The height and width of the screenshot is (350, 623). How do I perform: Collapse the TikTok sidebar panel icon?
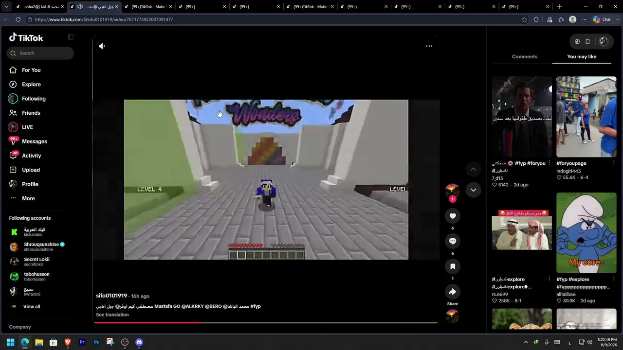[71, 37]
